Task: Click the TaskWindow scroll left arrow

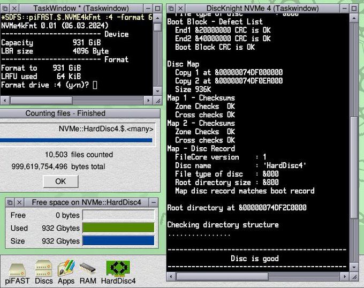Action: click(5, 101)
